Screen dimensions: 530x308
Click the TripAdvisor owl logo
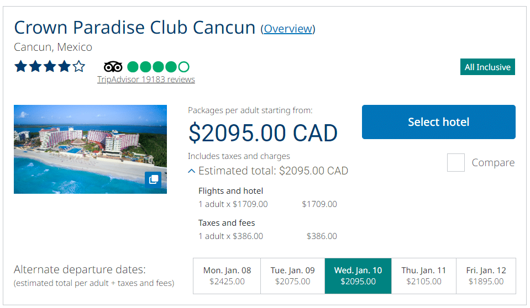point(113,67)
